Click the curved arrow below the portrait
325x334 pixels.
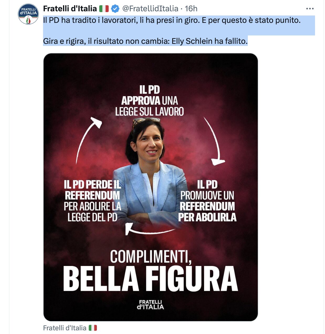pyautogui.click(x=150, y=229)
